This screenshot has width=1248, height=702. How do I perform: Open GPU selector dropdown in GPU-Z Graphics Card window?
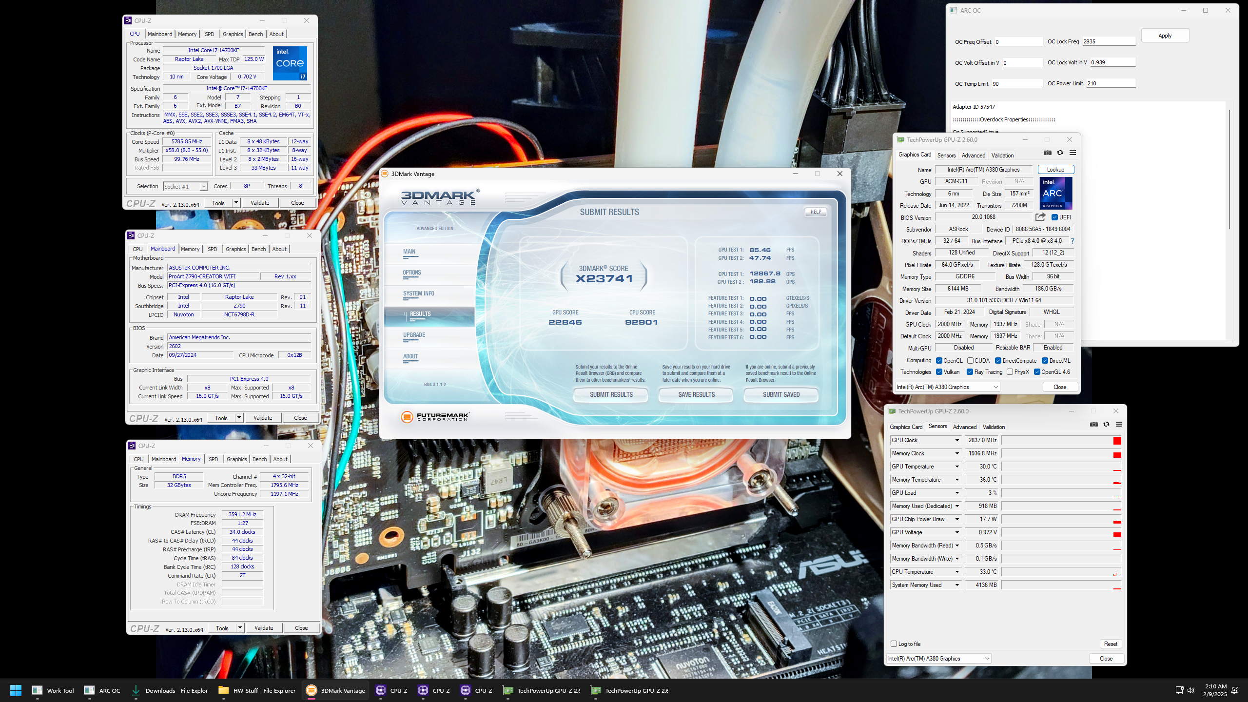948,387
